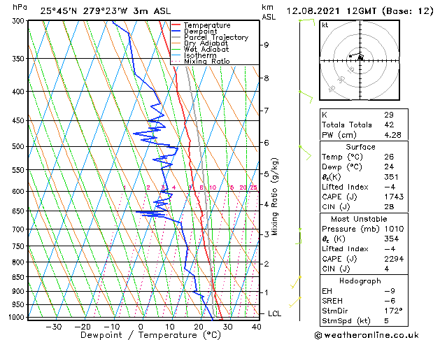Click the 9 km altitude label
The width and height of the screenshot is (440, 340).
(266, 45)
